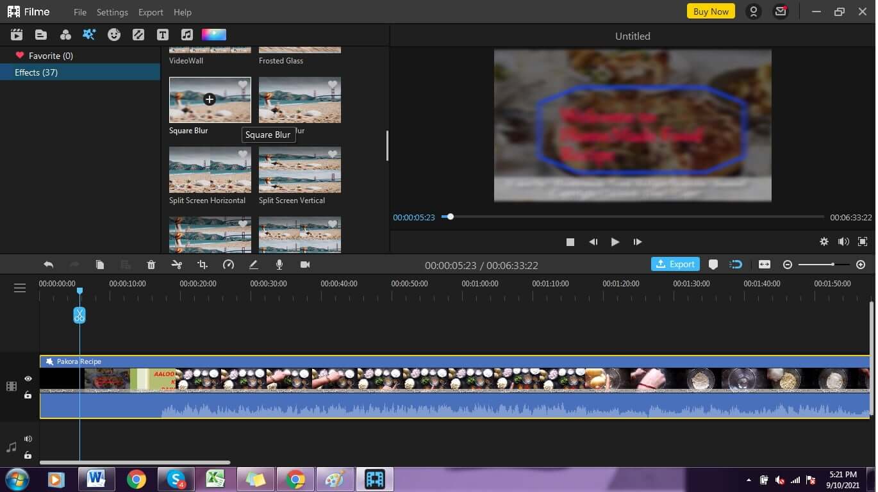Open preview settings gear icon

tap(824, 242)
